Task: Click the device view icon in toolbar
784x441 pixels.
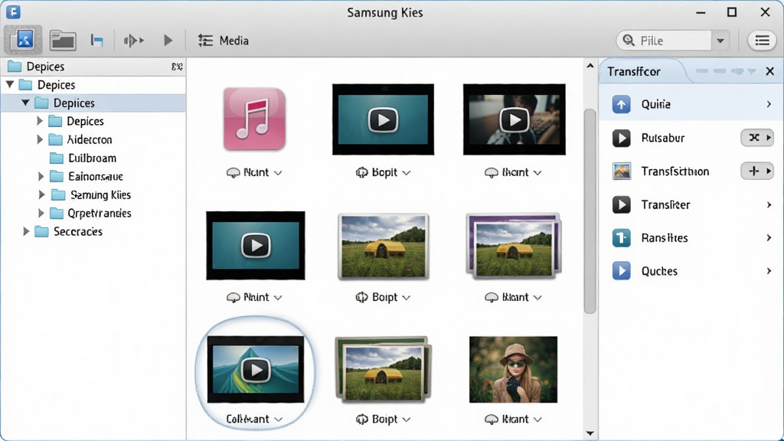Action: [x=23, y=40]
